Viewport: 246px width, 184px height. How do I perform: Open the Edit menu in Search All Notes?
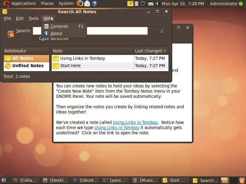point(20,18)
